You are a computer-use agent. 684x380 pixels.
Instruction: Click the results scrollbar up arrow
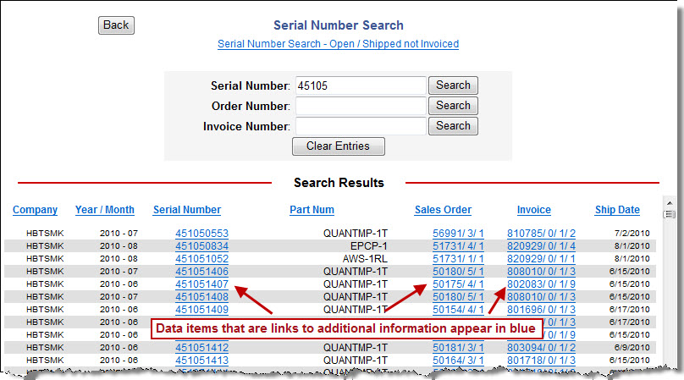(668, 204)
